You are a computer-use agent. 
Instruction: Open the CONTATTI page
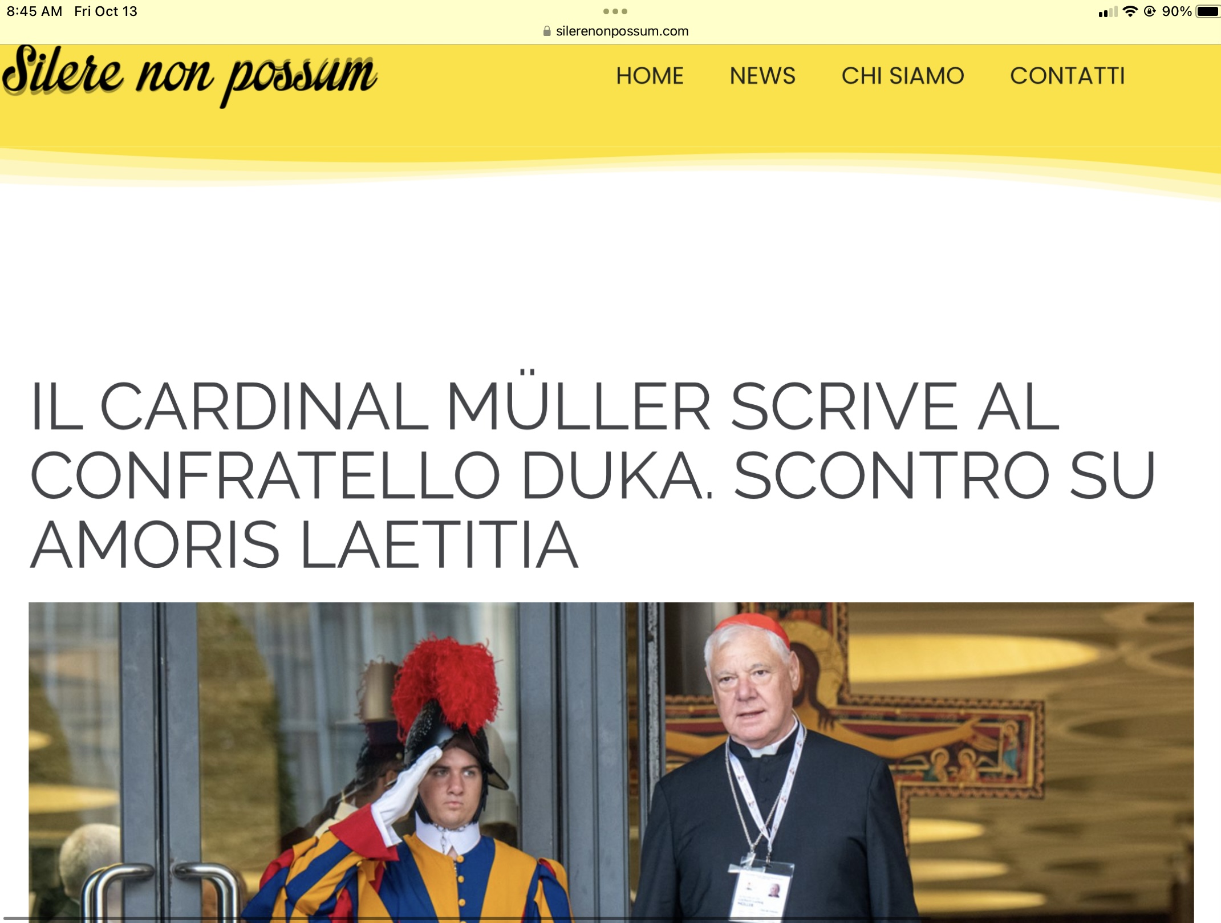coord(1068,76)
